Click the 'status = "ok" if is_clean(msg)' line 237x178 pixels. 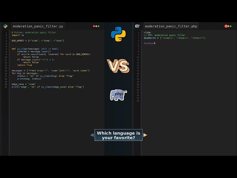point(45,76)
